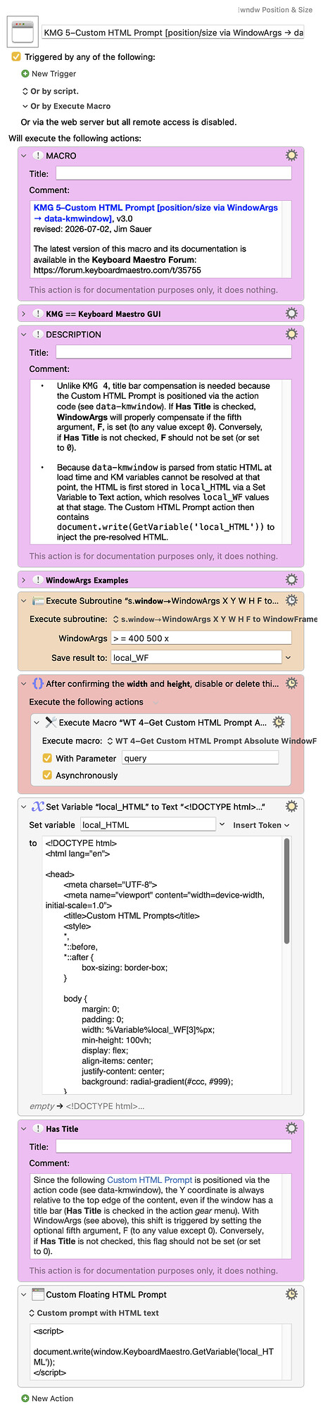Click the New Trigger button

(x=49, y=73)
